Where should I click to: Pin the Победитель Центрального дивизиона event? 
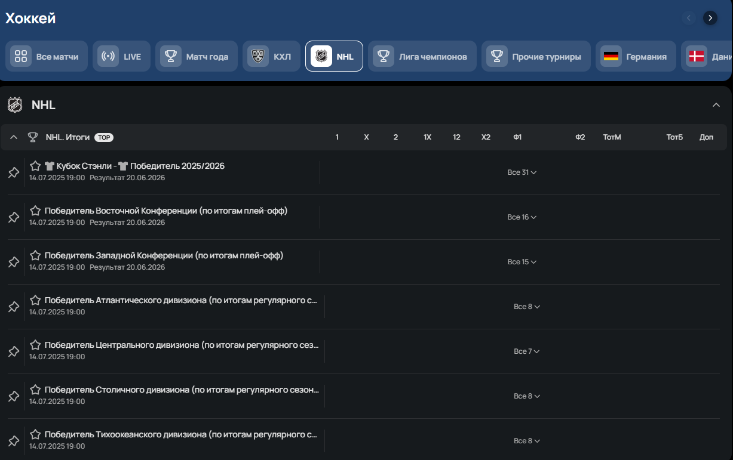coord(13,351)
